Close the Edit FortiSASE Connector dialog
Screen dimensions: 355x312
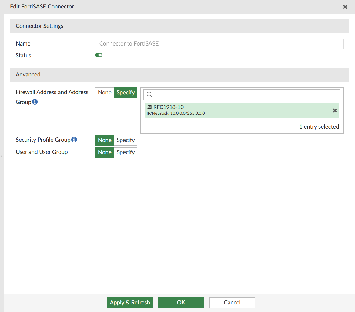click(x=345, y=7)
